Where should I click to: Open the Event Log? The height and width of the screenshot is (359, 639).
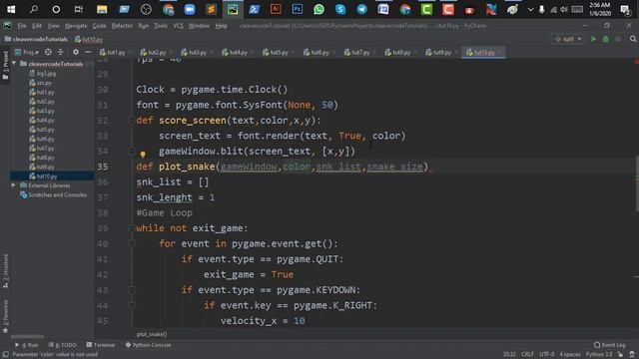(x=610, y=345)
